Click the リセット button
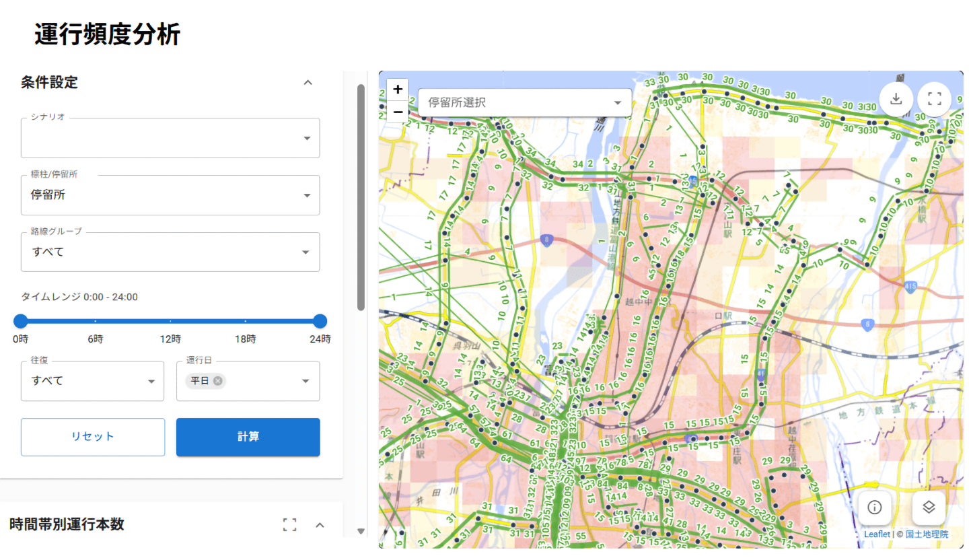The height and width of the screenshot is (558, 969). (93, 437)
